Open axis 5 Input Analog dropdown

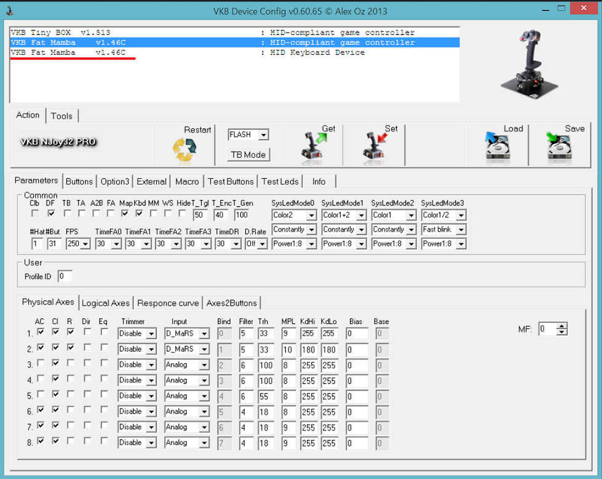pos(204,396)
